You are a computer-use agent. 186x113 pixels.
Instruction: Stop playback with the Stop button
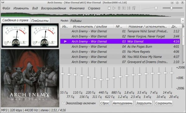(x=109, y=8)
